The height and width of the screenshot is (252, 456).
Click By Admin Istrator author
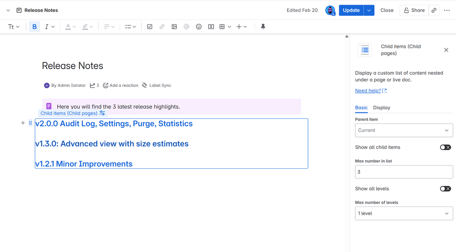(x=65, y=86)
